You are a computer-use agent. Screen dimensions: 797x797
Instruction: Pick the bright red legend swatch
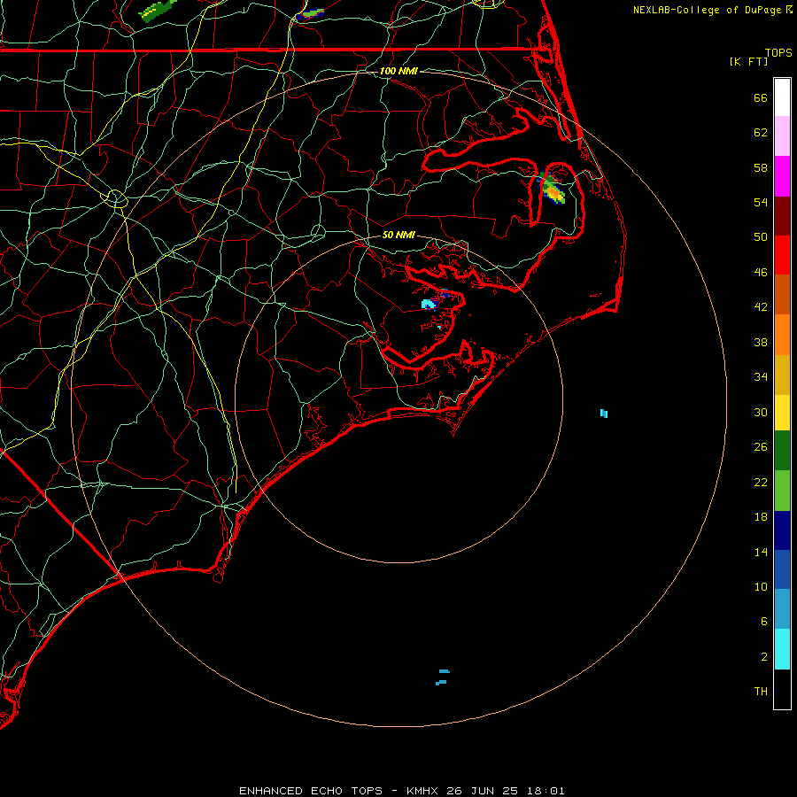(782, 255)
